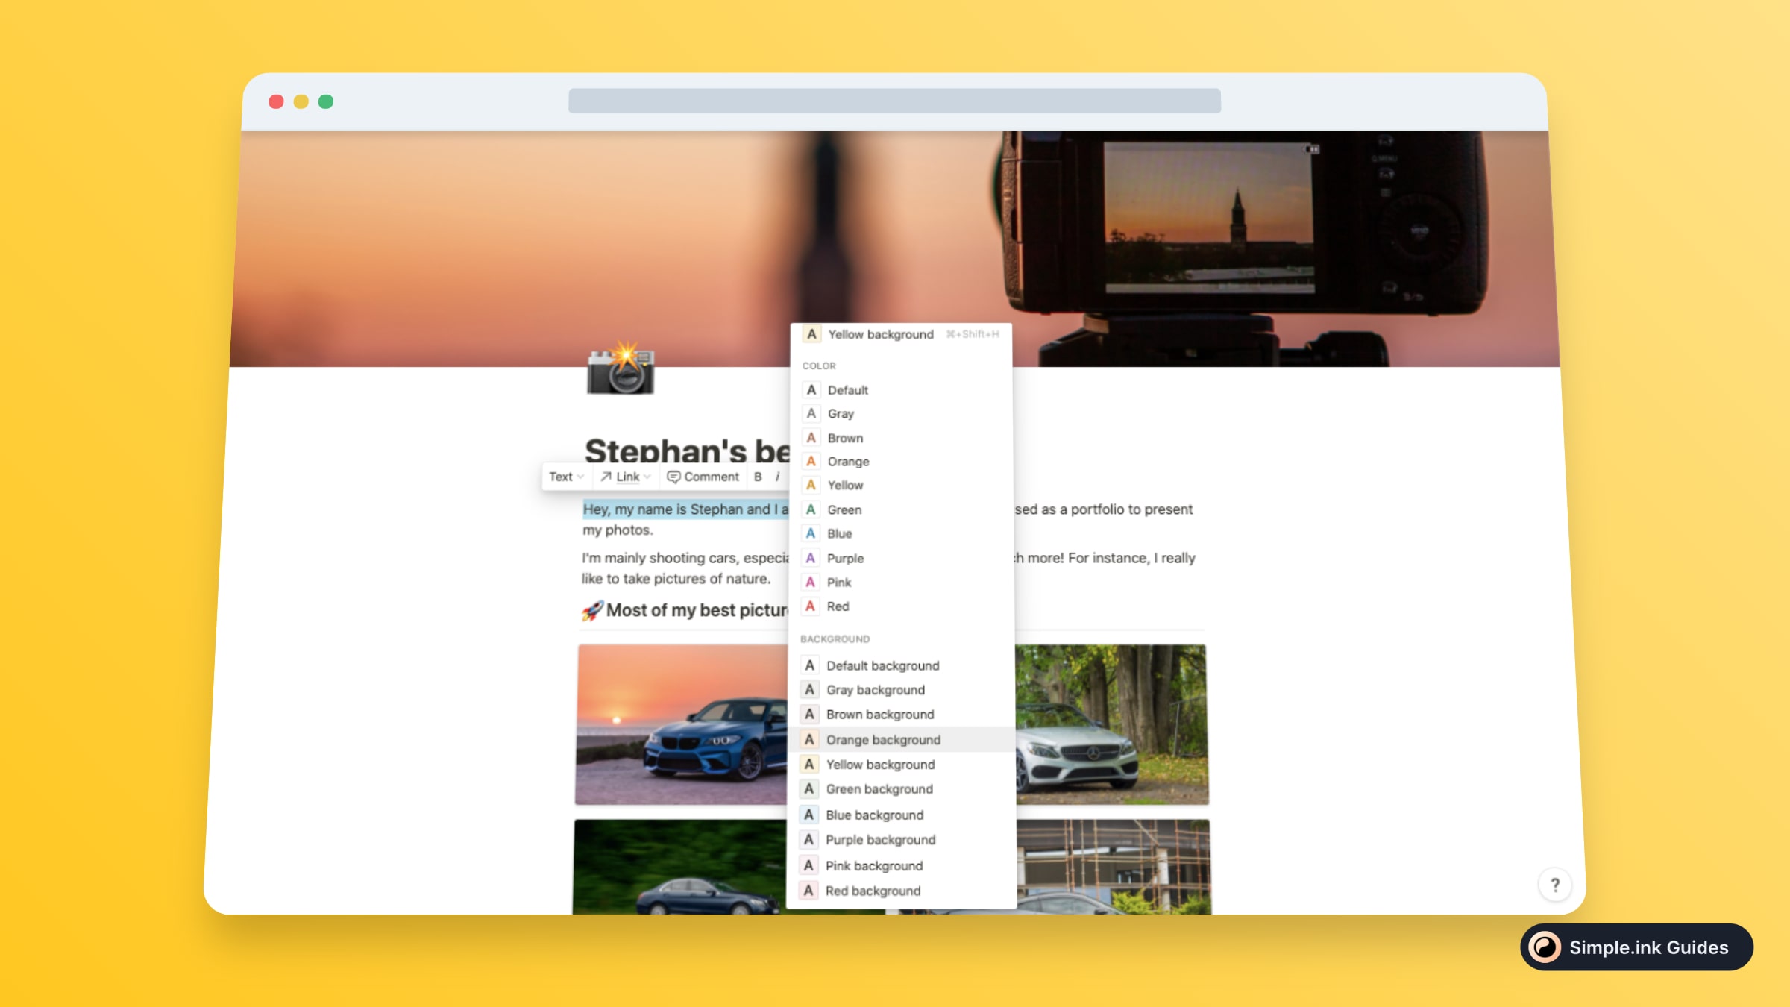Select Yellow background option
This screenshot has height=1007, width=1790.
(879, 764)
